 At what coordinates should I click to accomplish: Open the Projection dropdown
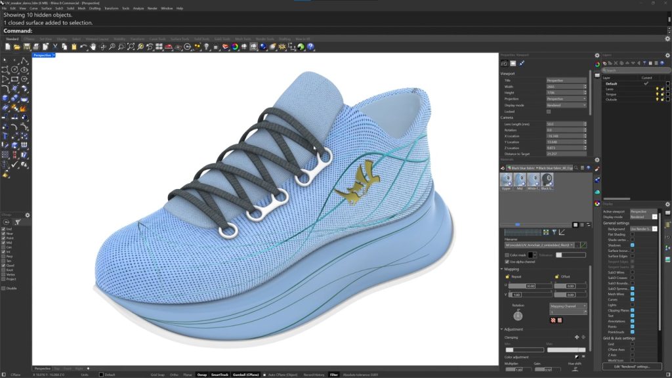[x=566, y=98]
